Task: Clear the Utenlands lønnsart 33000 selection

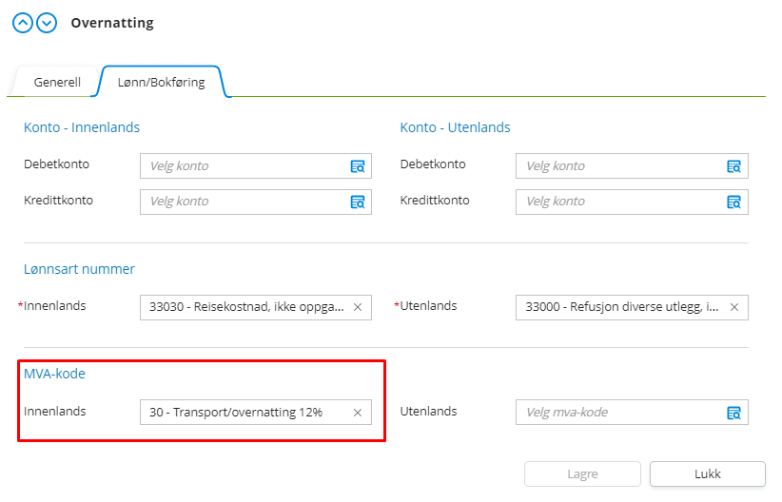Action: pos(733,307)
